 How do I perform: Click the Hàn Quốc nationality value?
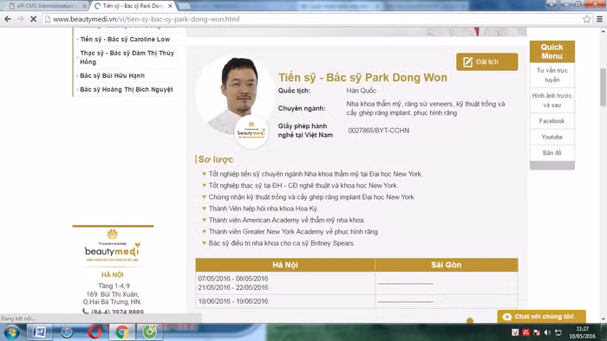pyautogui.click(x=362, y=90)
